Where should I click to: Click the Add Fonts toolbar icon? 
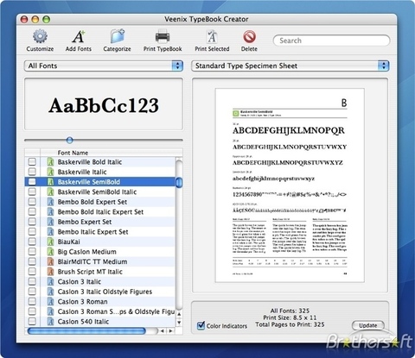point(79,36)
